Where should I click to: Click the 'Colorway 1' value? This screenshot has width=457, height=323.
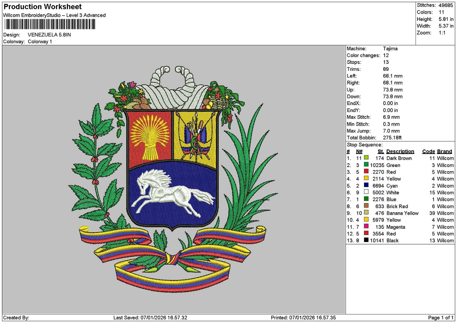pos(40,41)
